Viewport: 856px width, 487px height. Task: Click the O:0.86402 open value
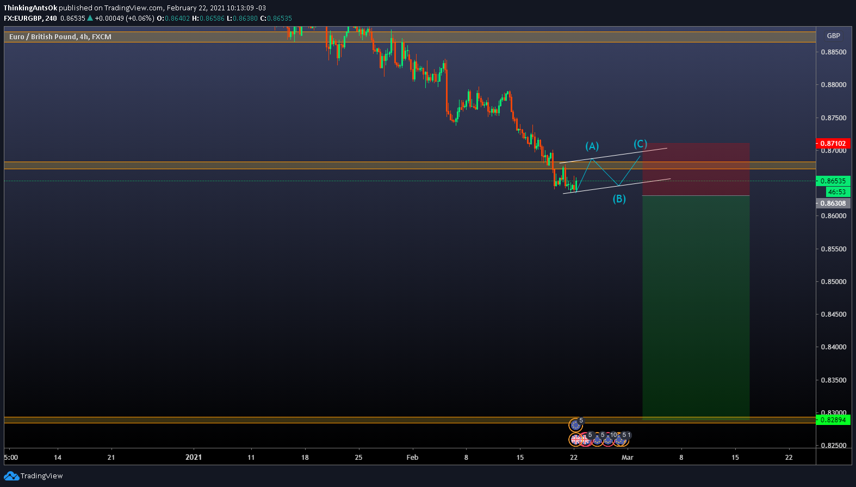(173, 19)
